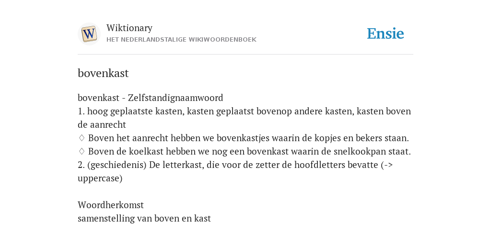Screen dimensions: 491x245
Task: Click the bovenkast heading
Action: 103,73
